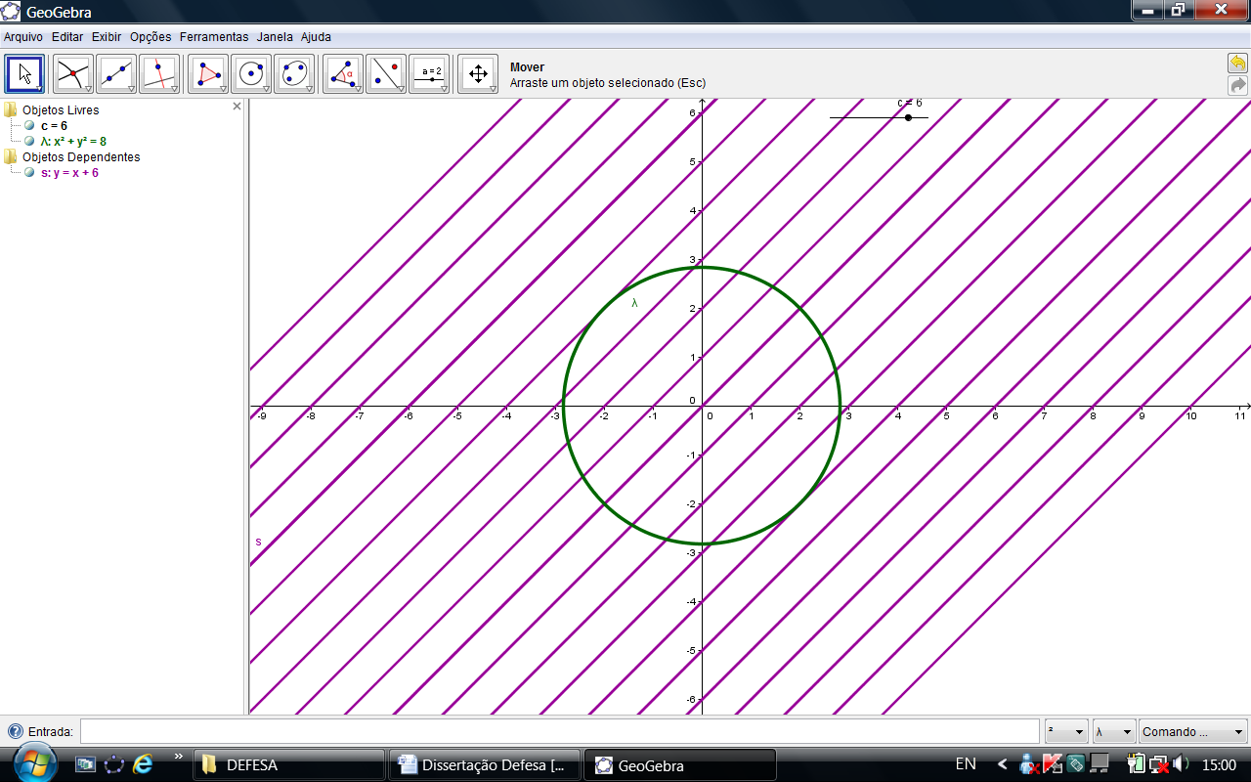The height and width of the screenshot is (782, 1251).
Task: Select the circle with center through point tool
Action: pos(251,73)
